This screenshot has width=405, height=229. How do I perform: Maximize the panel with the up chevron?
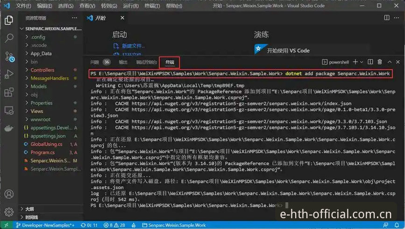(x=390, y=62)
